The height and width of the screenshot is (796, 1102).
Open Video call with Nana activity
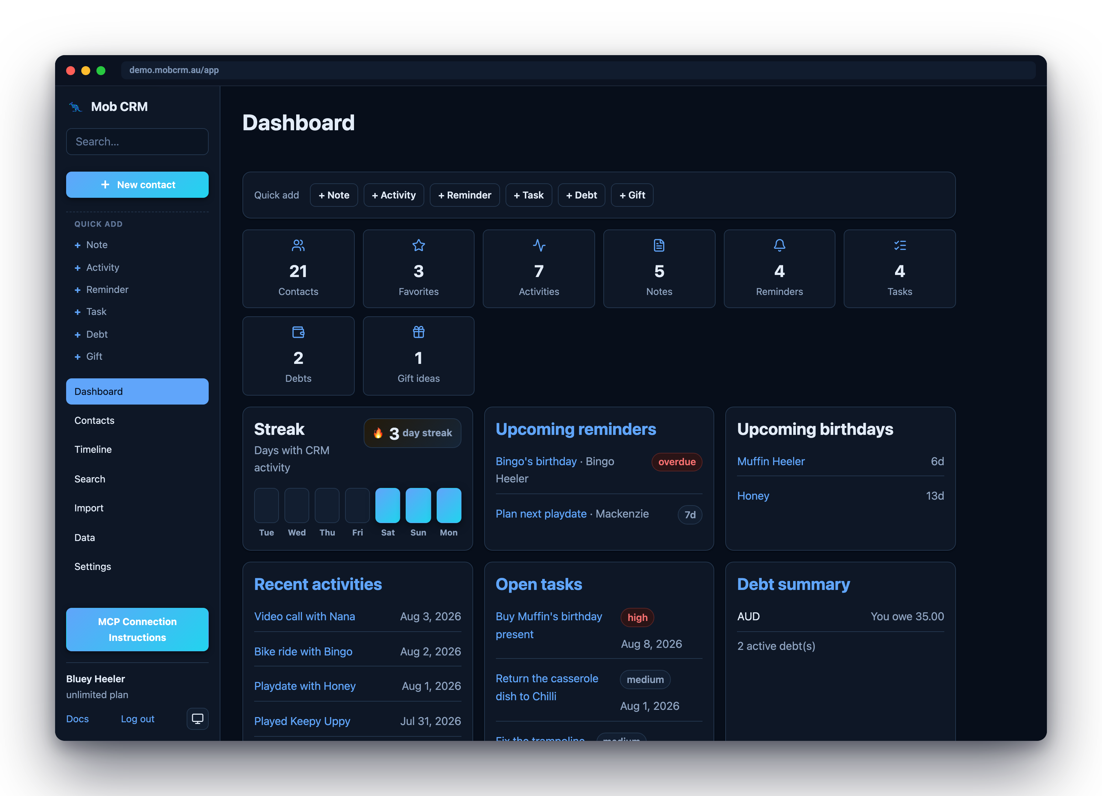pos(305,616)
